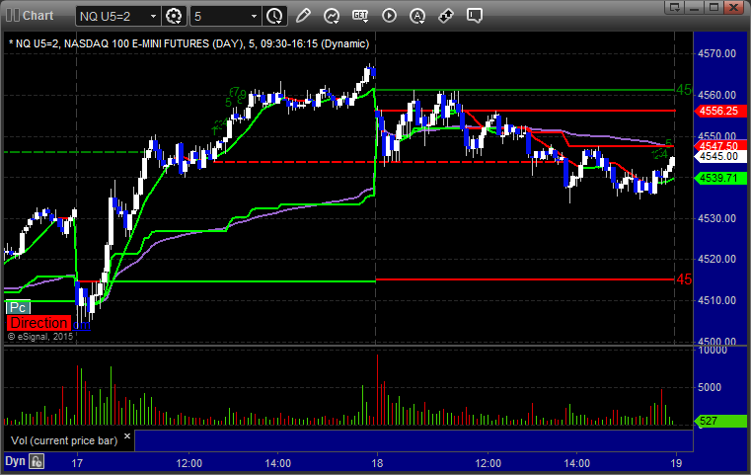Image resolution: width=751 pixels, height=475 pixels.
Task: Maximize the Chart window
Action: click(714, 7)
